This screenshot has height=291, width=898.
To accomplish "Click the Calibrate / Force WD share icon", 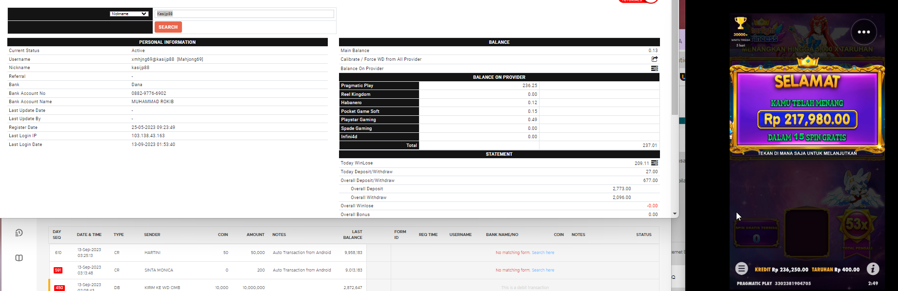I will coord(655,59).
